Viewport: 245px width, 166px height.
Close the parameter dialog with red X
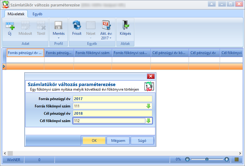tap(151, 76)
